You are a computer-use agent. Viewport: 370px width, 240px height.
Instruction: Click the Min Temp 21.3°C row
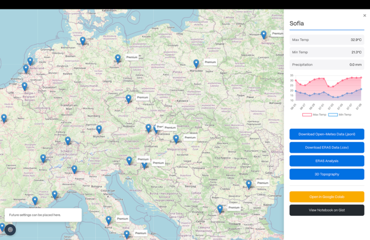327,52
